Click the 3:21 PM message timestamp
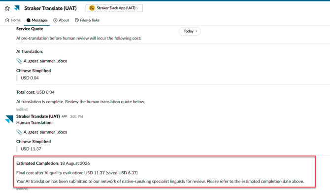 coord(76,116)
